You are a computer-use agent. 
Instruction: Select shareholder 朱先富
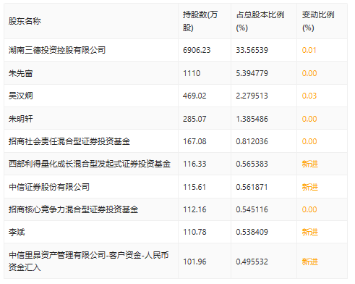pyautogui.click(x=21, y=73)
